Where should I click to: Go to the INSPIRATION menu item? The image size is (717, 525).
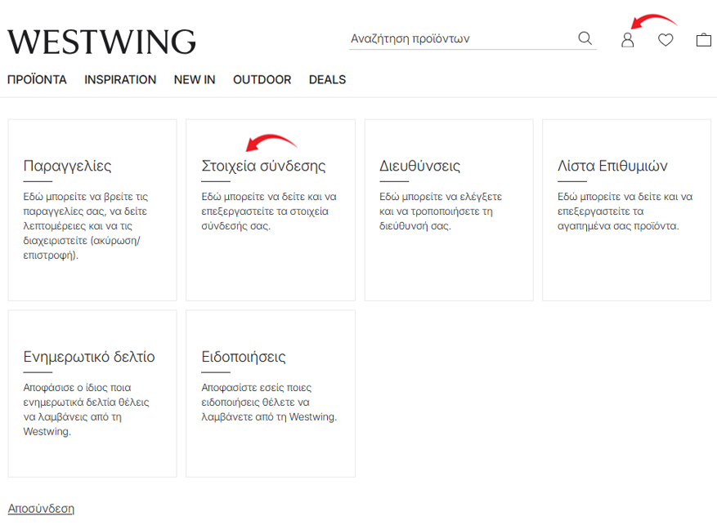(120, 80)
